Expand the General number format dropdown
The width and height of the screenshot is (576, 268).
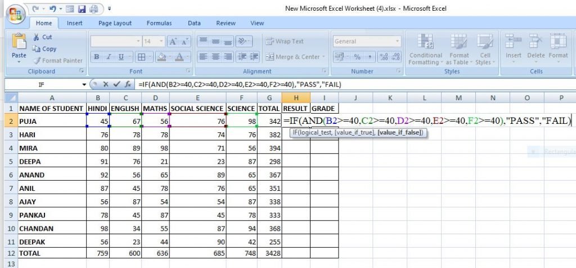(x=397, y=42)
